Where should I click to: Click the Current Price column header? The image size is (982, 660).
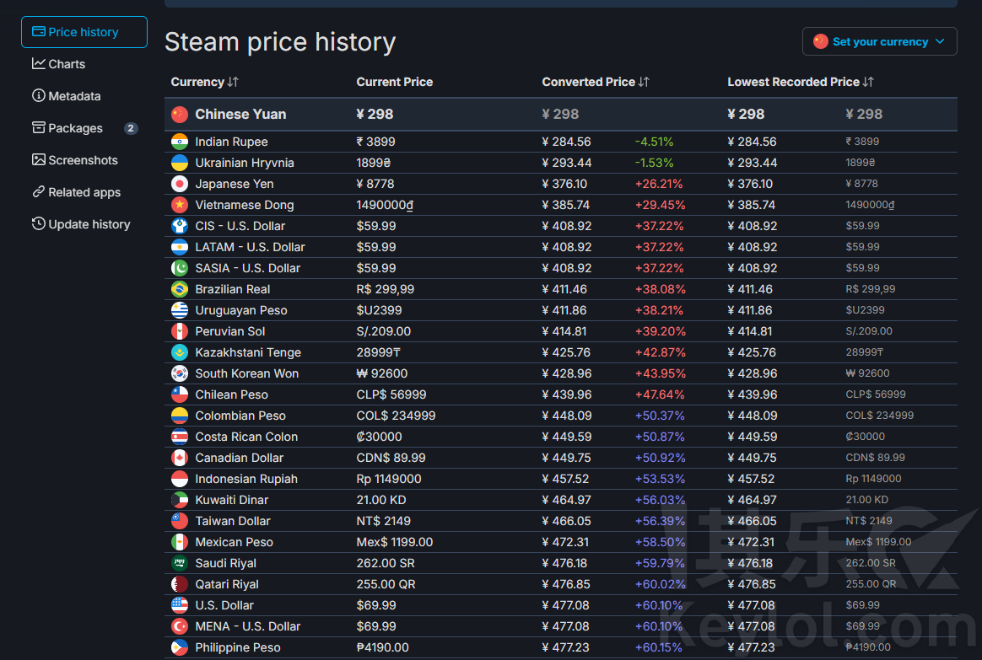click(x=394, y=82)
